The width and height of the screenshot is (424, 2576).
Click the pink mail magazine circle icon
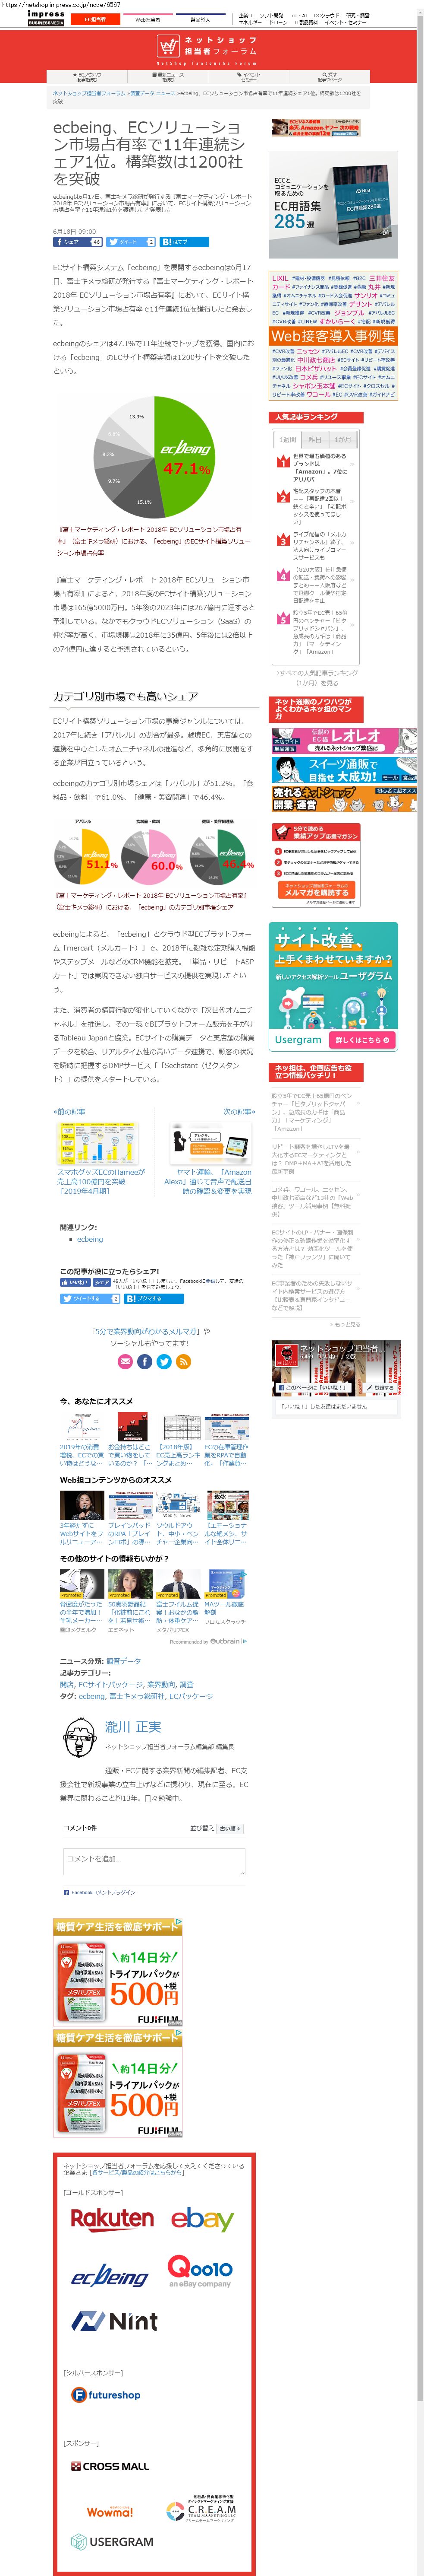click(x=125, y=1362)
